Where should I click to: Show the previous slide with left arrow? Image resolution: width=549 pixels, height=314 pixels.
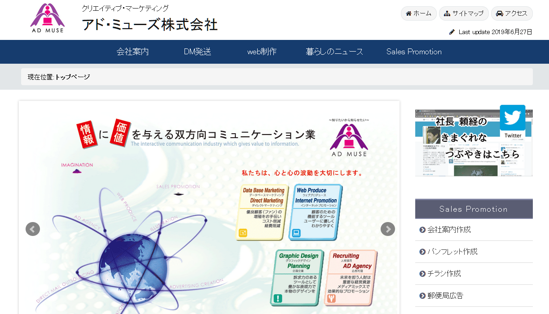point(33,229)
